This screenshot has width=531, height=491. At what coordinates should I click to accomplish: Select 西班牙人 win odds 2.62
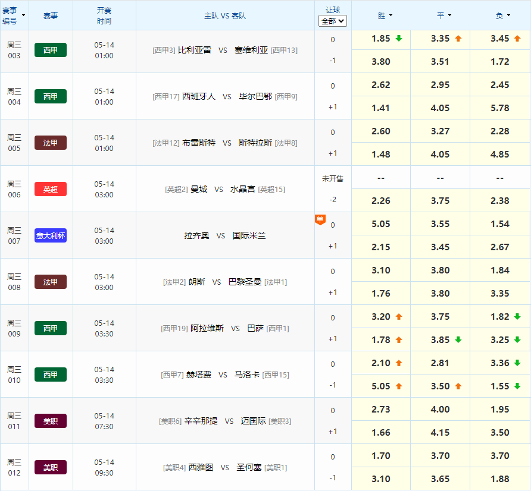tap(381, 85)
